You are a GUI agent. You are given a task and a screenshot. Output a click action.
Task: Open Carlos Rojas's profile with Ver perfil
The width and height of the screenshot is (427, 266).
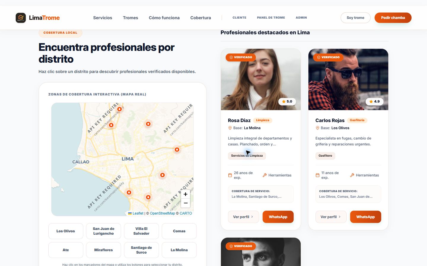point(331,217)
